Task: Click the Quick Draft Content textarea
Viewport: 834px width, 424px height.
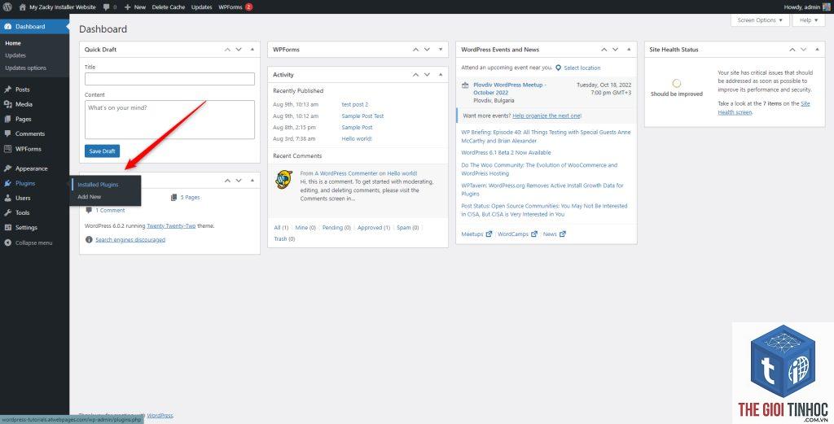Action: [169, 120]
